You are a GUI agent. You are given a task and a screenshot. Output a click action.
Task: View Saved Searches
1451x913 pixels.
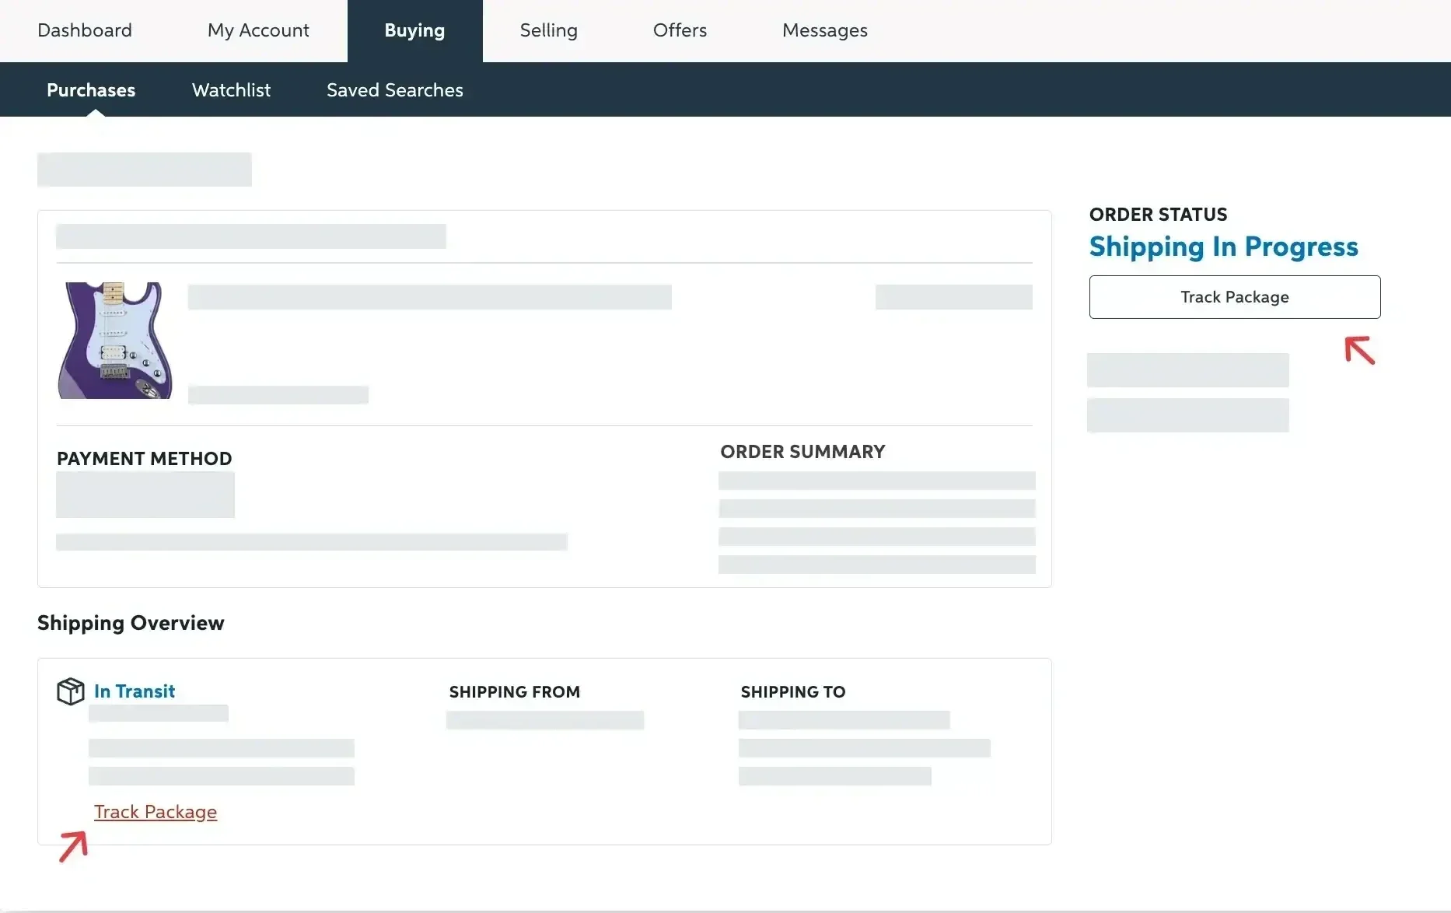click(394, 89)
